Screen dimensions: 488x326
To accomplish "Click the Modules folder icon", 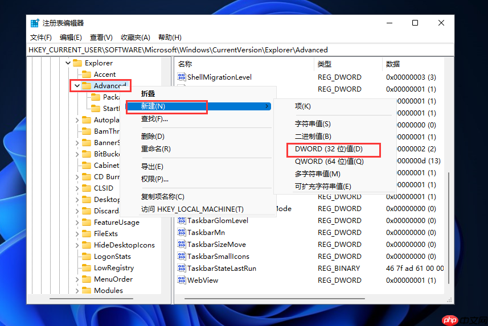I will [x=86, y=290].
